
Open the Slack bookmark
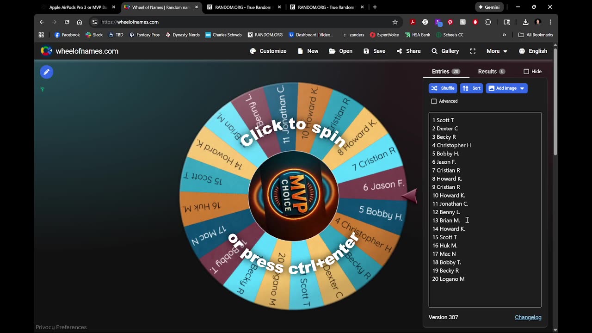pyautogui.click(x=94, y=35)
